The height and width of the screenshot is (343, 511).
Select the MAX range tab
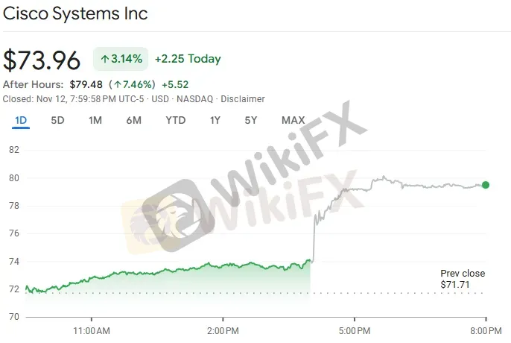click(293, 120)
